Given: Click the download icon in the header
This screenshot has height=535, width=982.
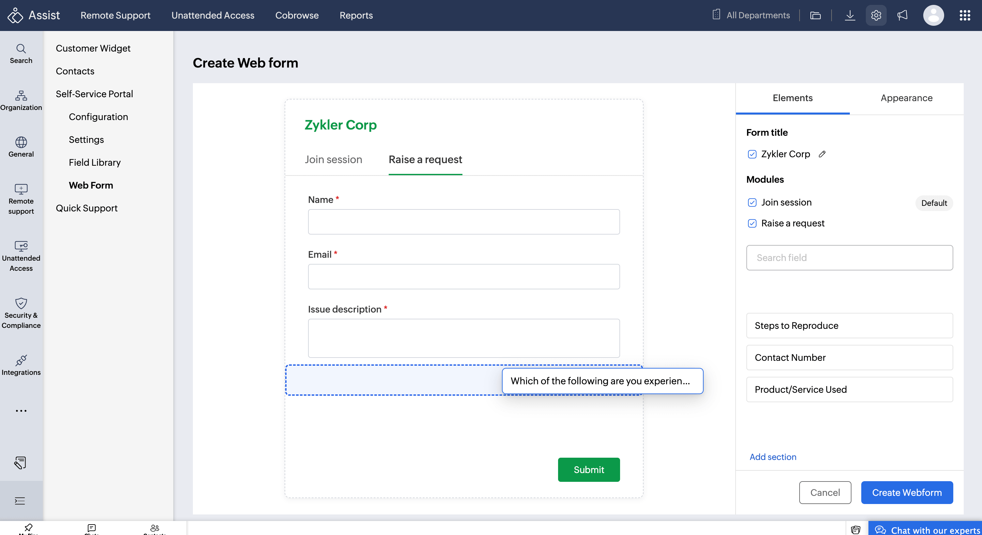Looking at the screenshot, I should coord(850,15).
